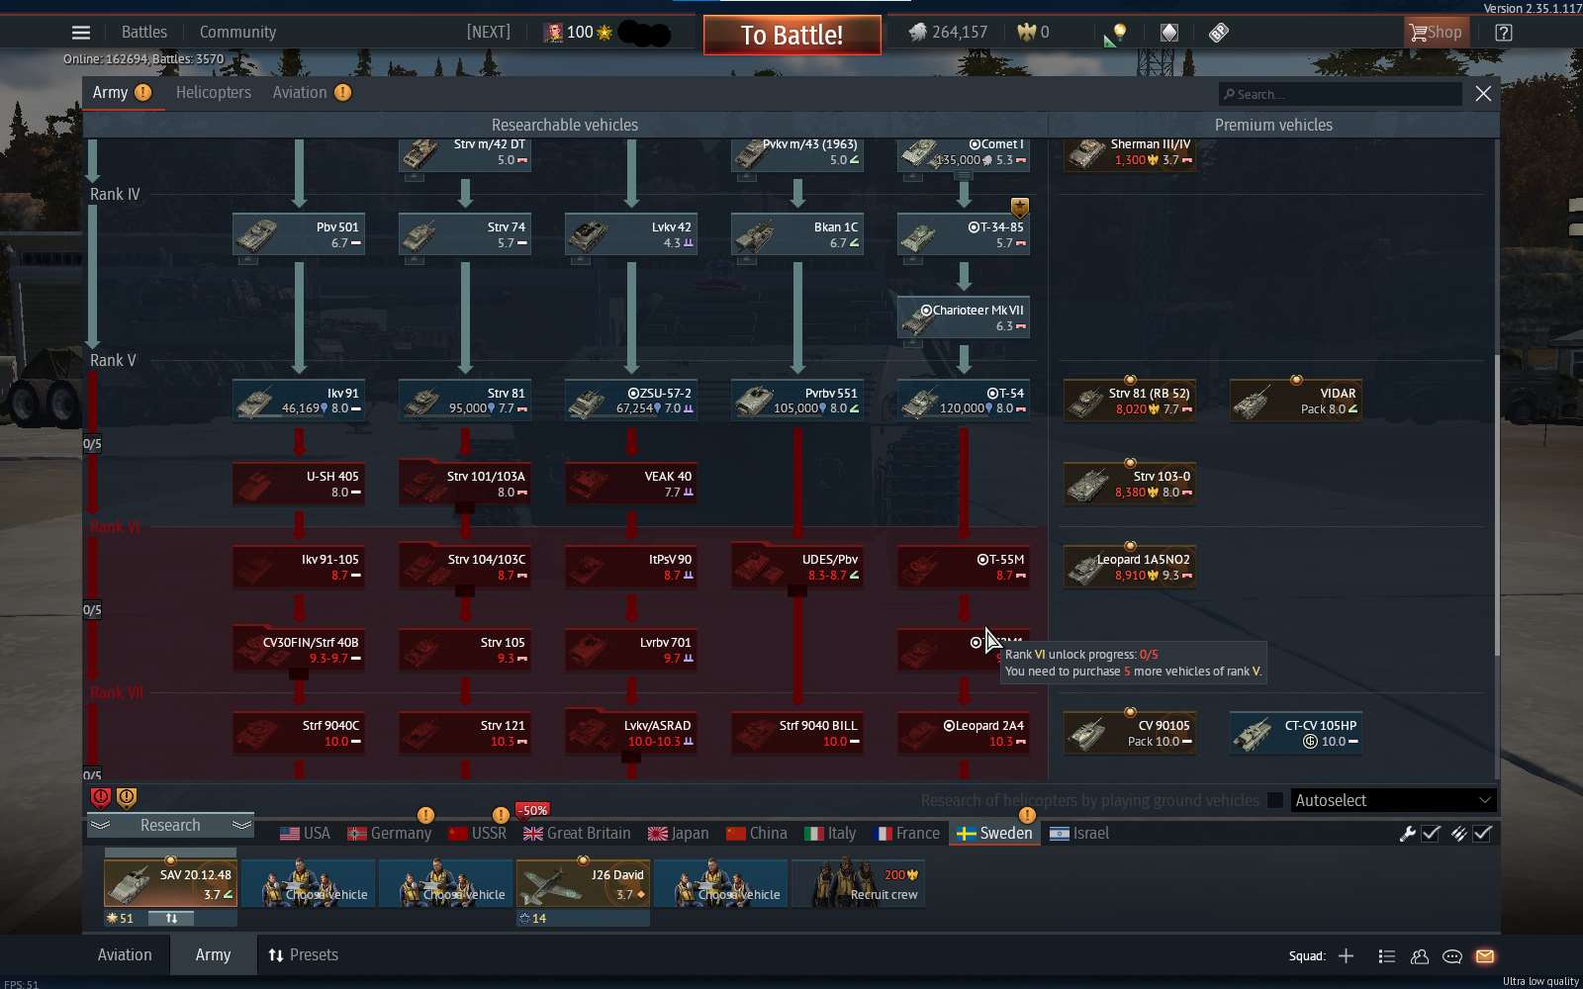Click the To Battle! button
Image resolution: width=1583 pixels, height=989 pixels.
point(792,36)
